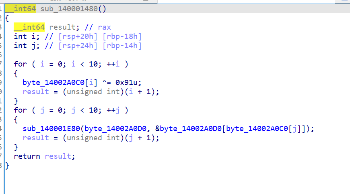Click the [rsp+24h] stack offset comment
Viewport: 350px width, 194px height.
(x=78, y=46)
